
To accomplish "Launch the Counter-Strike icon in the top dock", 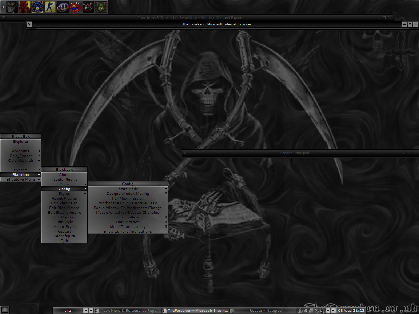I will tap(50, 7).
